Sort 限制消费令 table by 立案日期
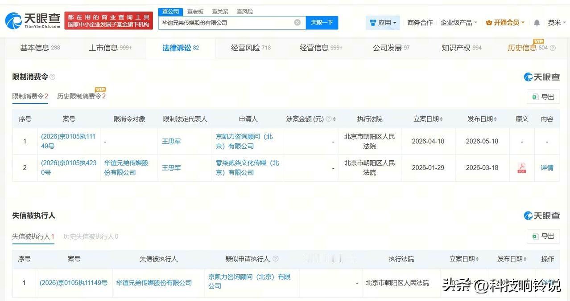The image size is (570, 301). click(x=442, y=119)
